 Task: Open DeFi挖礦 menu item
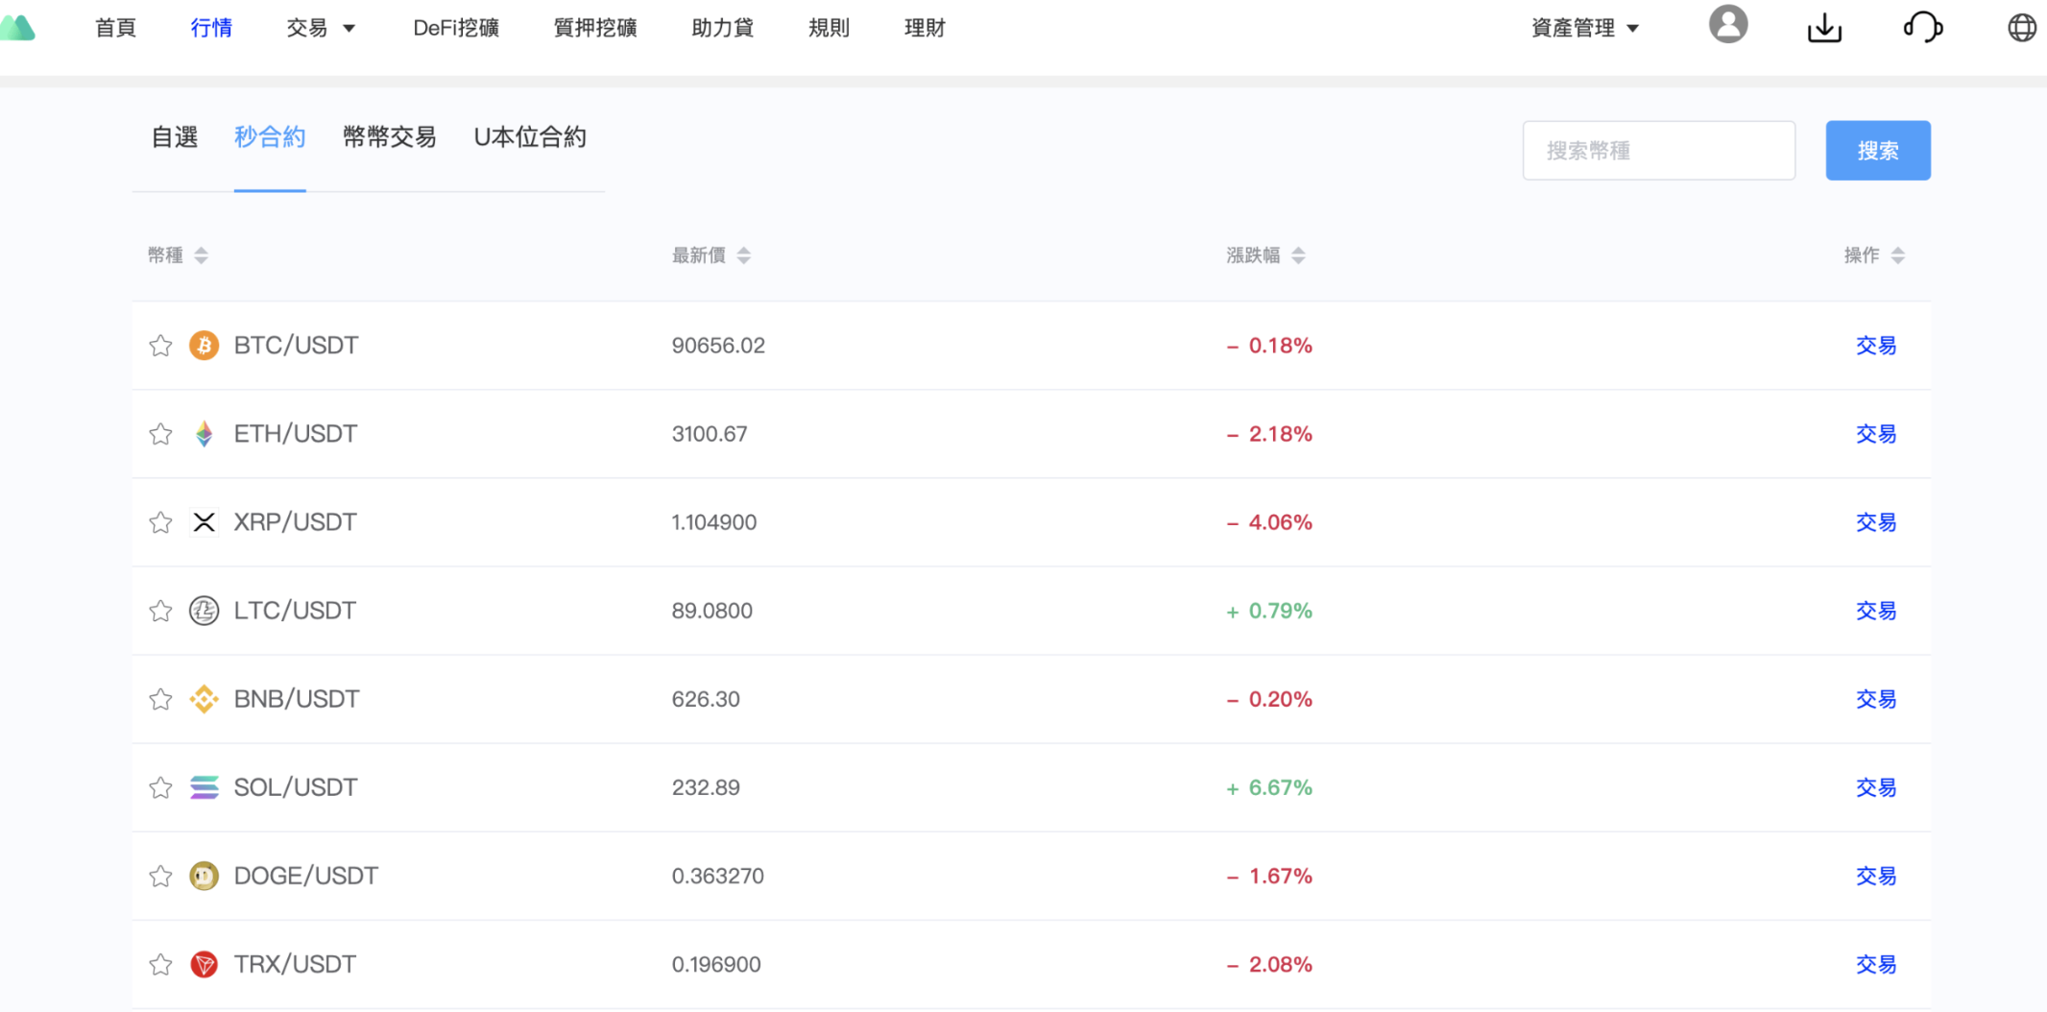click(x=456, y=28)
